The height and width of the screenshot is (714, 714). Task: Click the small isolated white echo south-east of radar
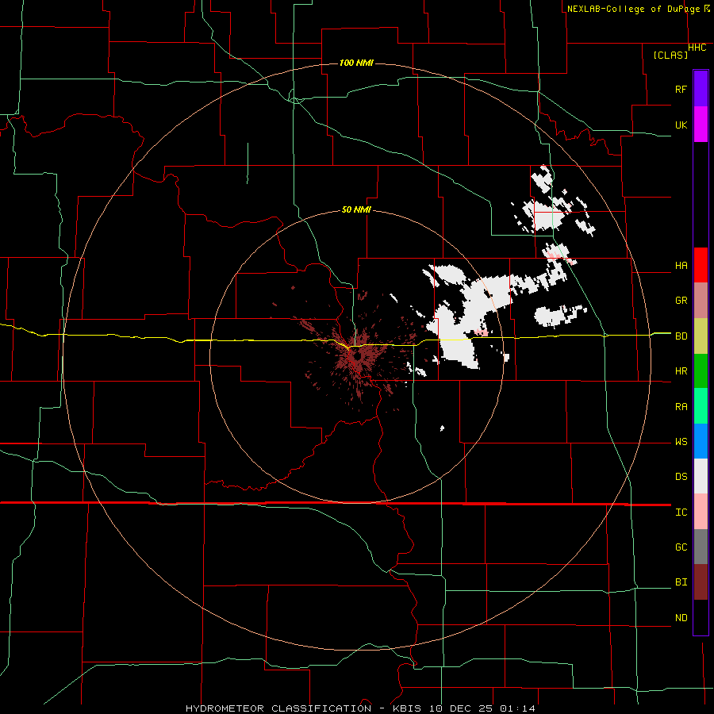pos(442,428)
